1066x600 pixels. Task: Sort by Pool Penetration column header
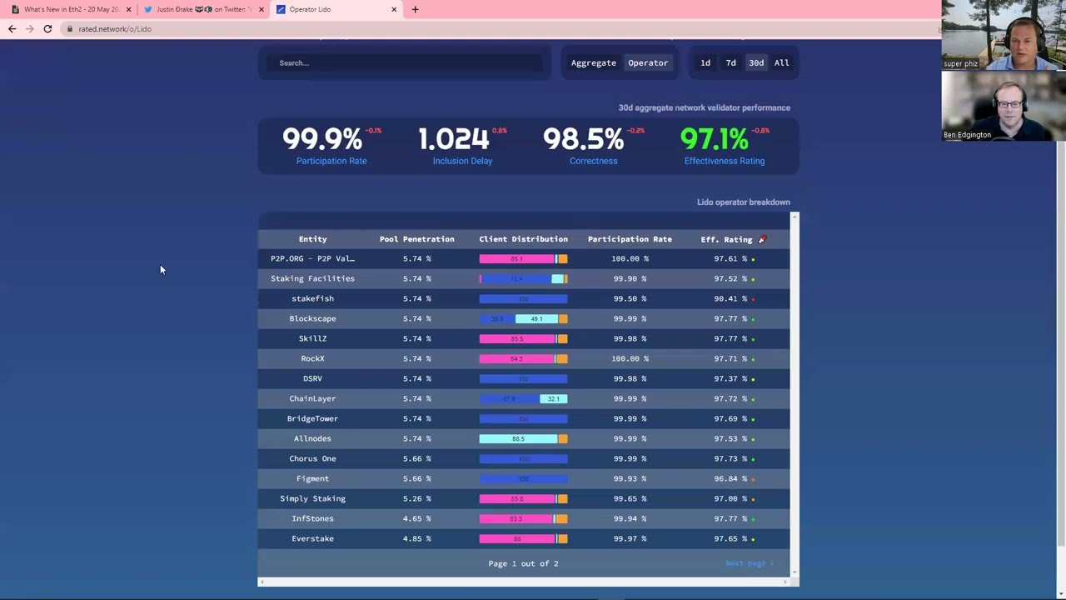pyautogui.click(x=416, y=239)
